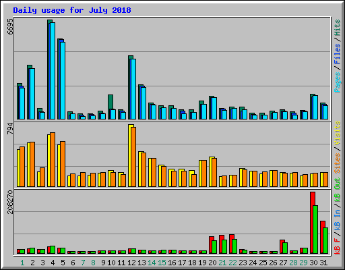Click the 'Daily usage for July 2018' title

pos(72,10)
